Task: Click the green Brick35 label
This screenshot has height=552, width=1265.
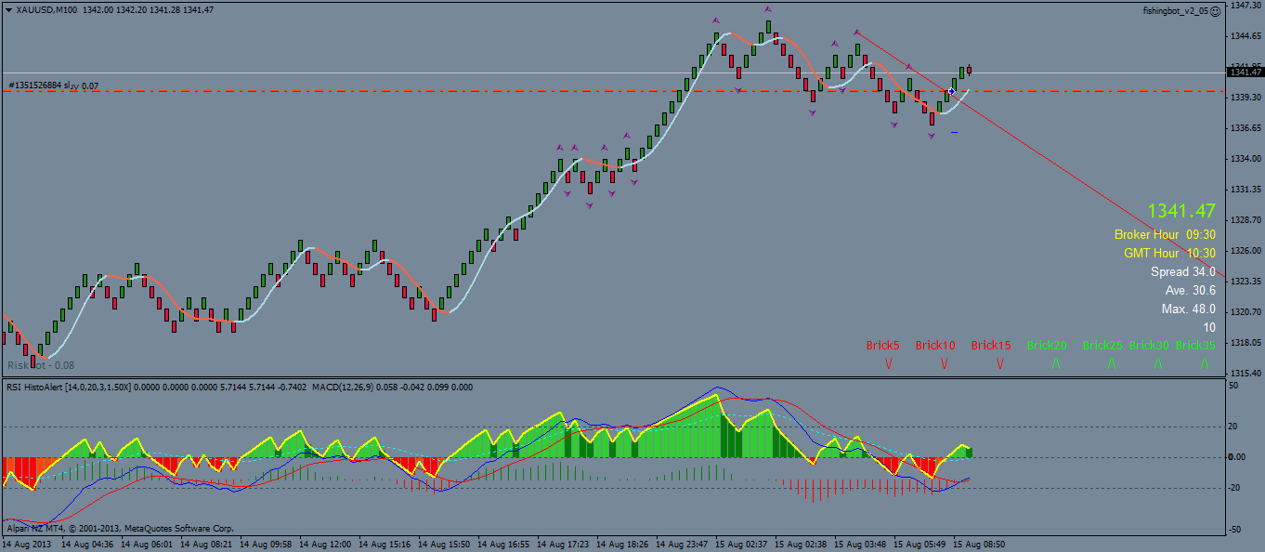Action: tap(1195, 345)
